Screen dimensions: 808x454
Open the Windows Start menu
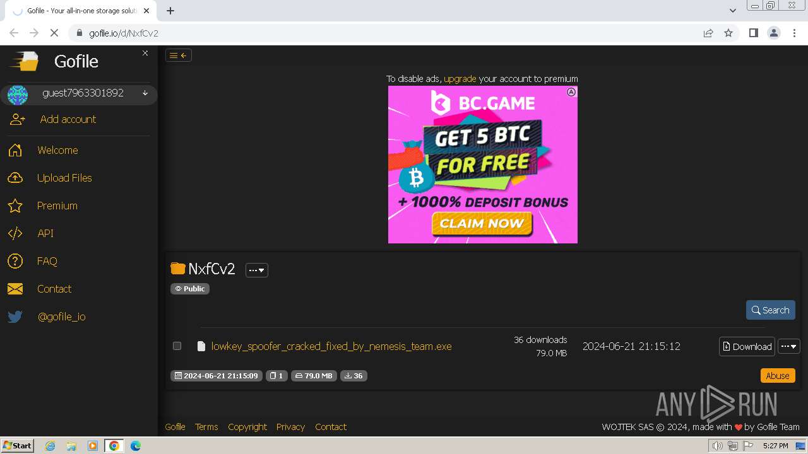pos(18,445)
